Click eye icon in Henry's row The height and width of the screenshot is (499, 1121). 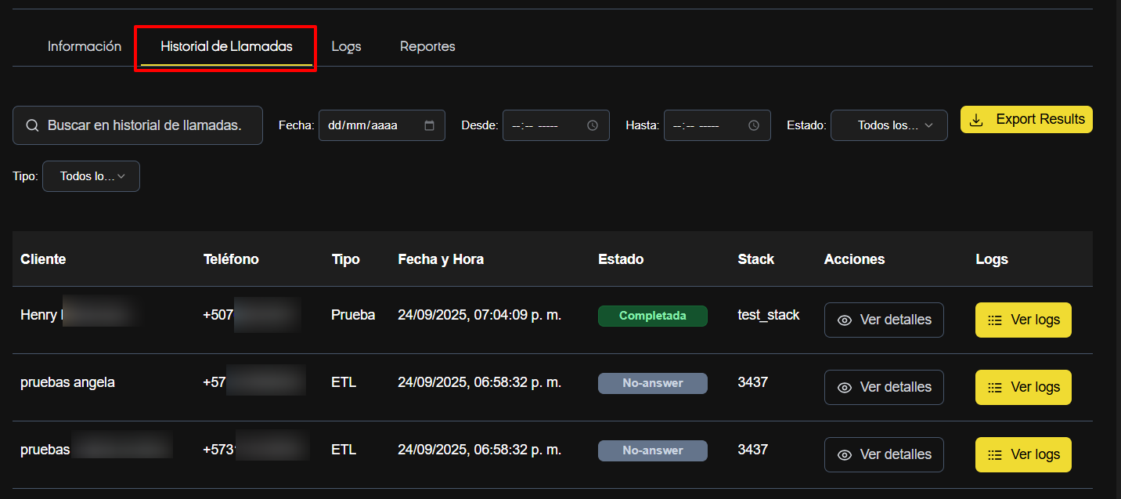click(x=844, y=320)
